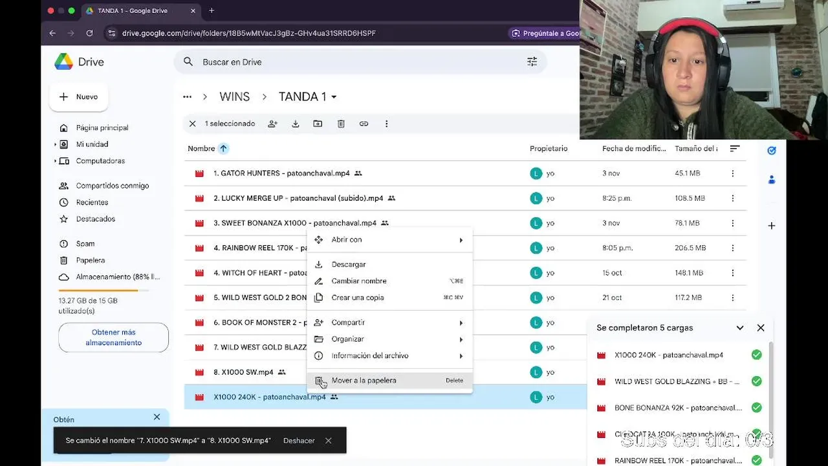
Task: Open TANDA 1 folder dropdown arrow
Action: click(334, 97)
